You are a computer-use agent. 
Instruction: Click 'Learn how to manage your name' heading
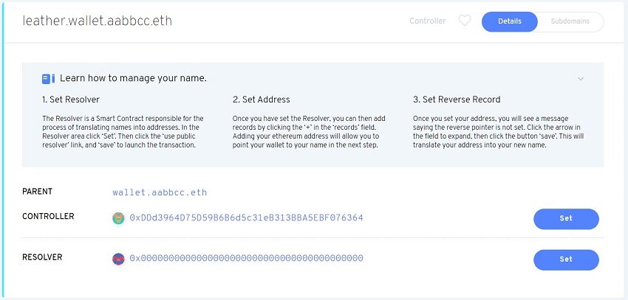pos(133,78)
